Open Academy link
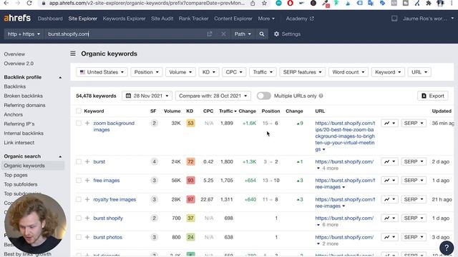This screenshot has width=458, height=257. point(300,19)
